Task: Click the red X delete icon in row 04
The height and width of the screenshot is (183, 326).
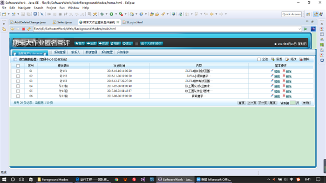Action: tap(284, 86)
